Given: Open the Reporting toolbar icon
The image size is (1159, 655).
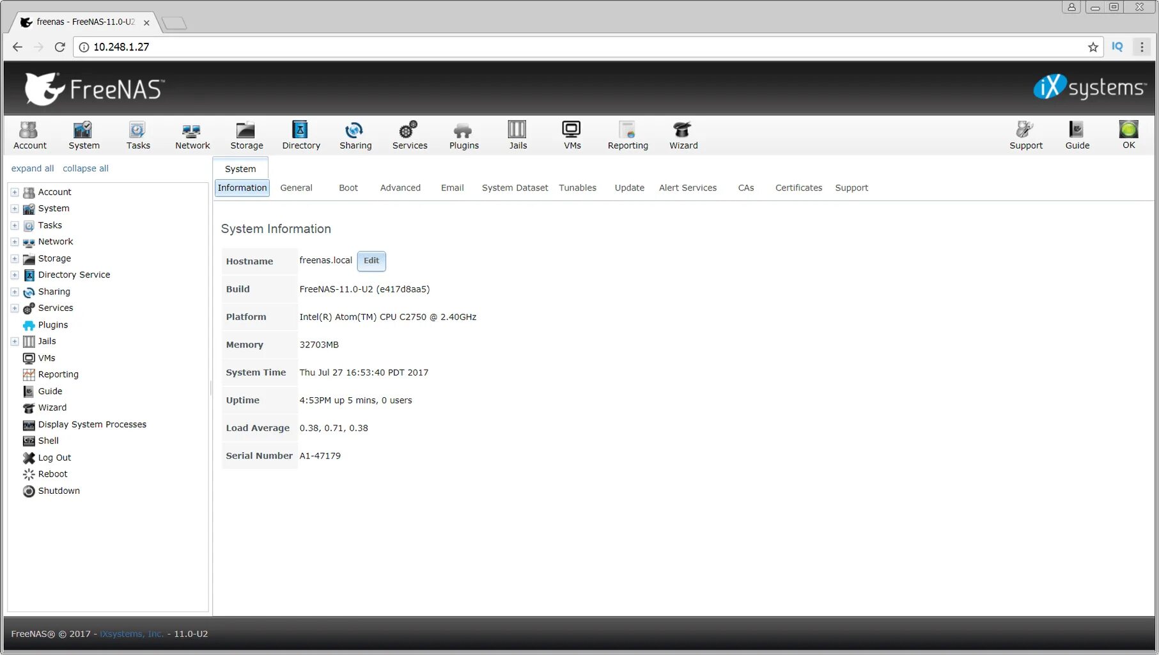Looking at the screenshot, I should 628,135.
